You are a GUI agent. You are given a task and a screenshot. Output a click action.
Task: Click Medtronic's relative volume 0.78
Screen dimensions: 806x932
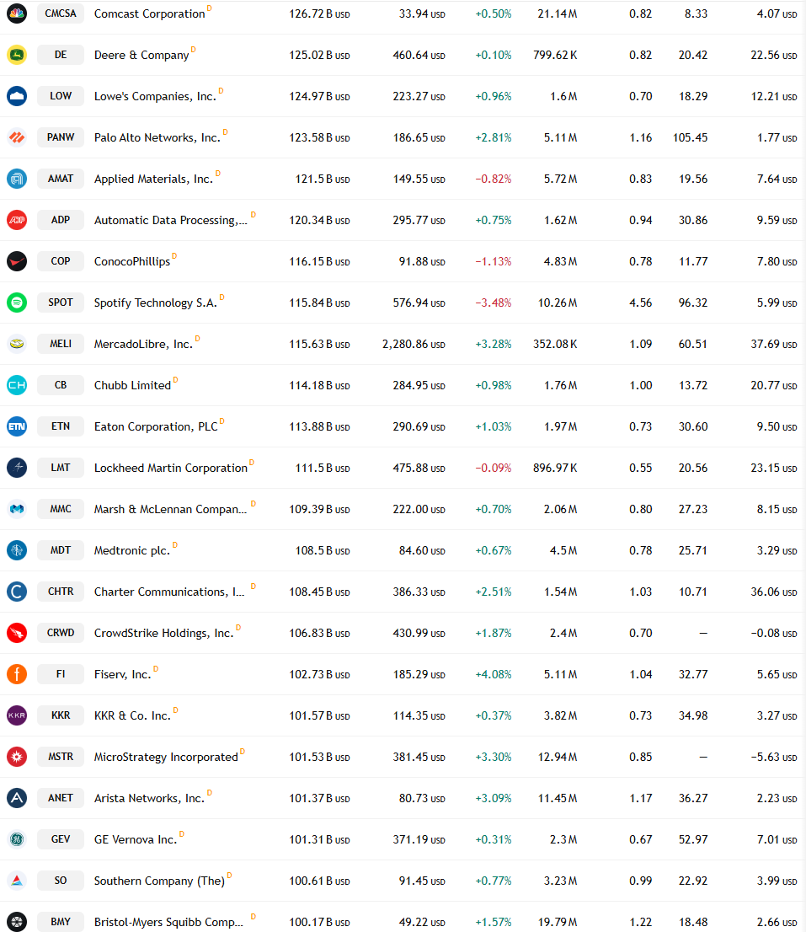(x=640, y=550)
